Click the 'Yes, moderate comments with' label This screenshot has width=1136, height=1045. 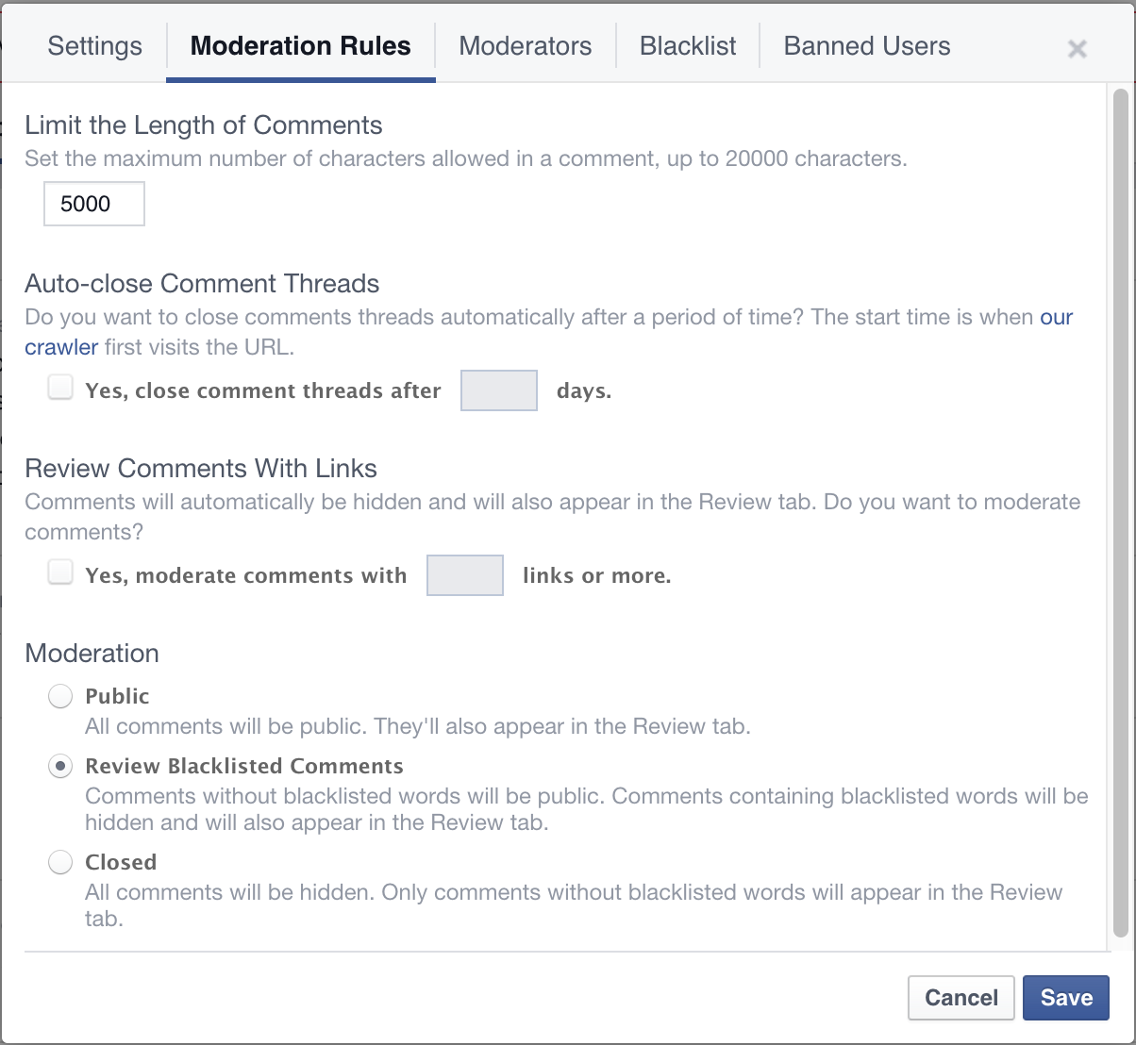(x=246, y=575)
